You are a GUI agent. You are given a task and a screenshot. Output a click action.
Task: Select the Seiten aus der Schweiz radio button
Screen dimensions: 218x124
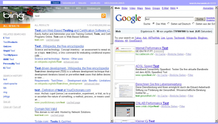point(193,23)
